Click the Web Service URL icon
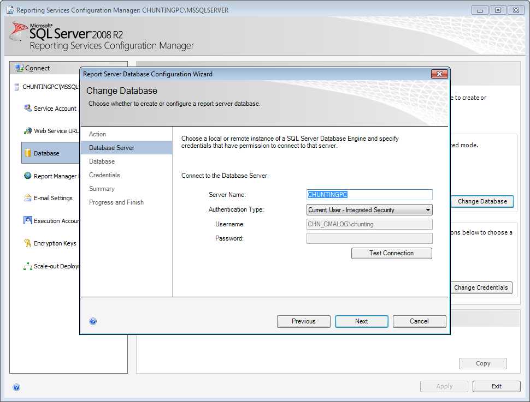Screen dimensions: 530x402 pos(28,130)
